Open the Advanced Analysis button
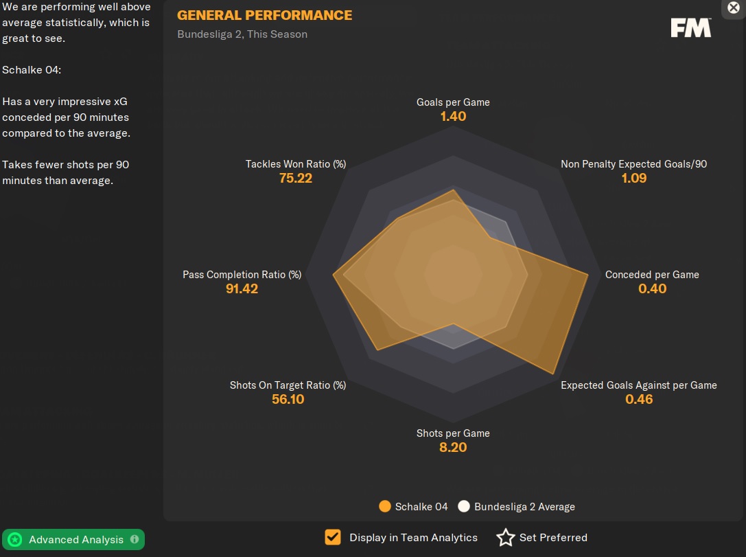 point(75,540)
